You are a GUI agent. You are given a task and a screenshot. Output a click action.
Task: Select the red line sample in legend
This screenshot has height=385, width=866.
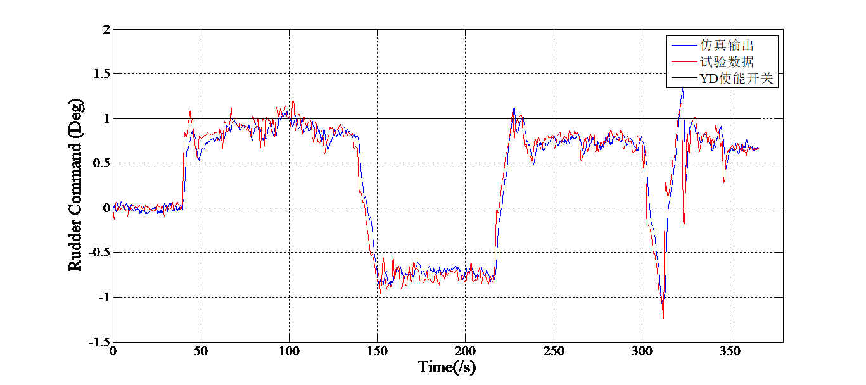(x=683, y=61)
